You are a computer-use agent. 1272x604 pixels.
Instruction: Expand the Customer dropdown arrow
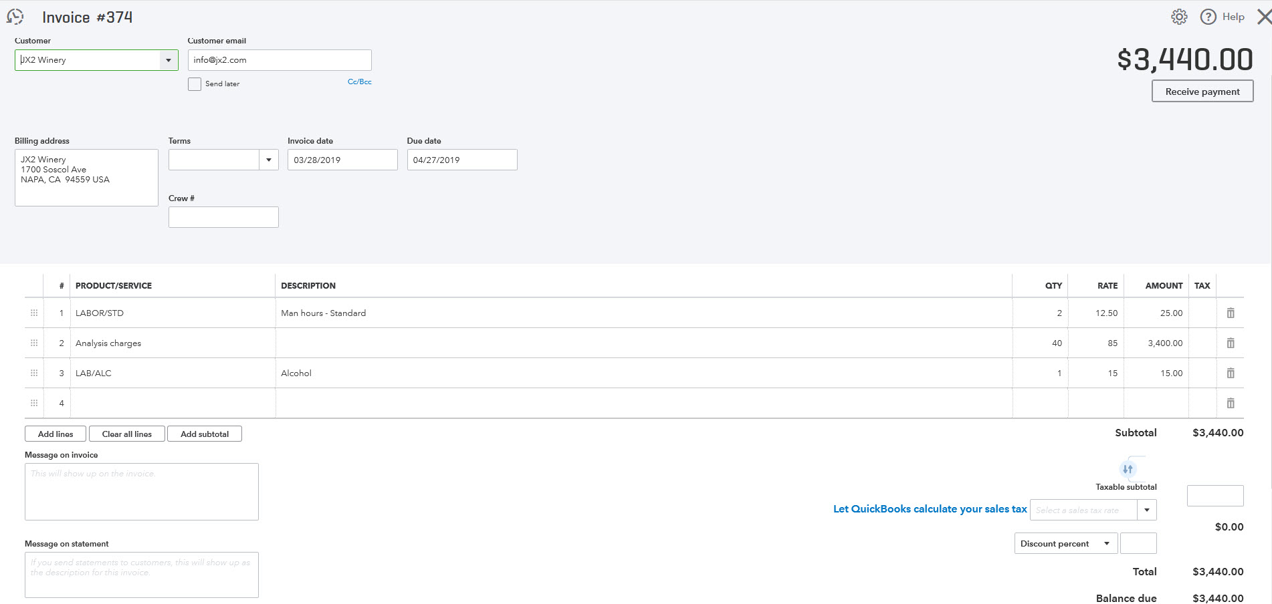click(x=169, y=60)
